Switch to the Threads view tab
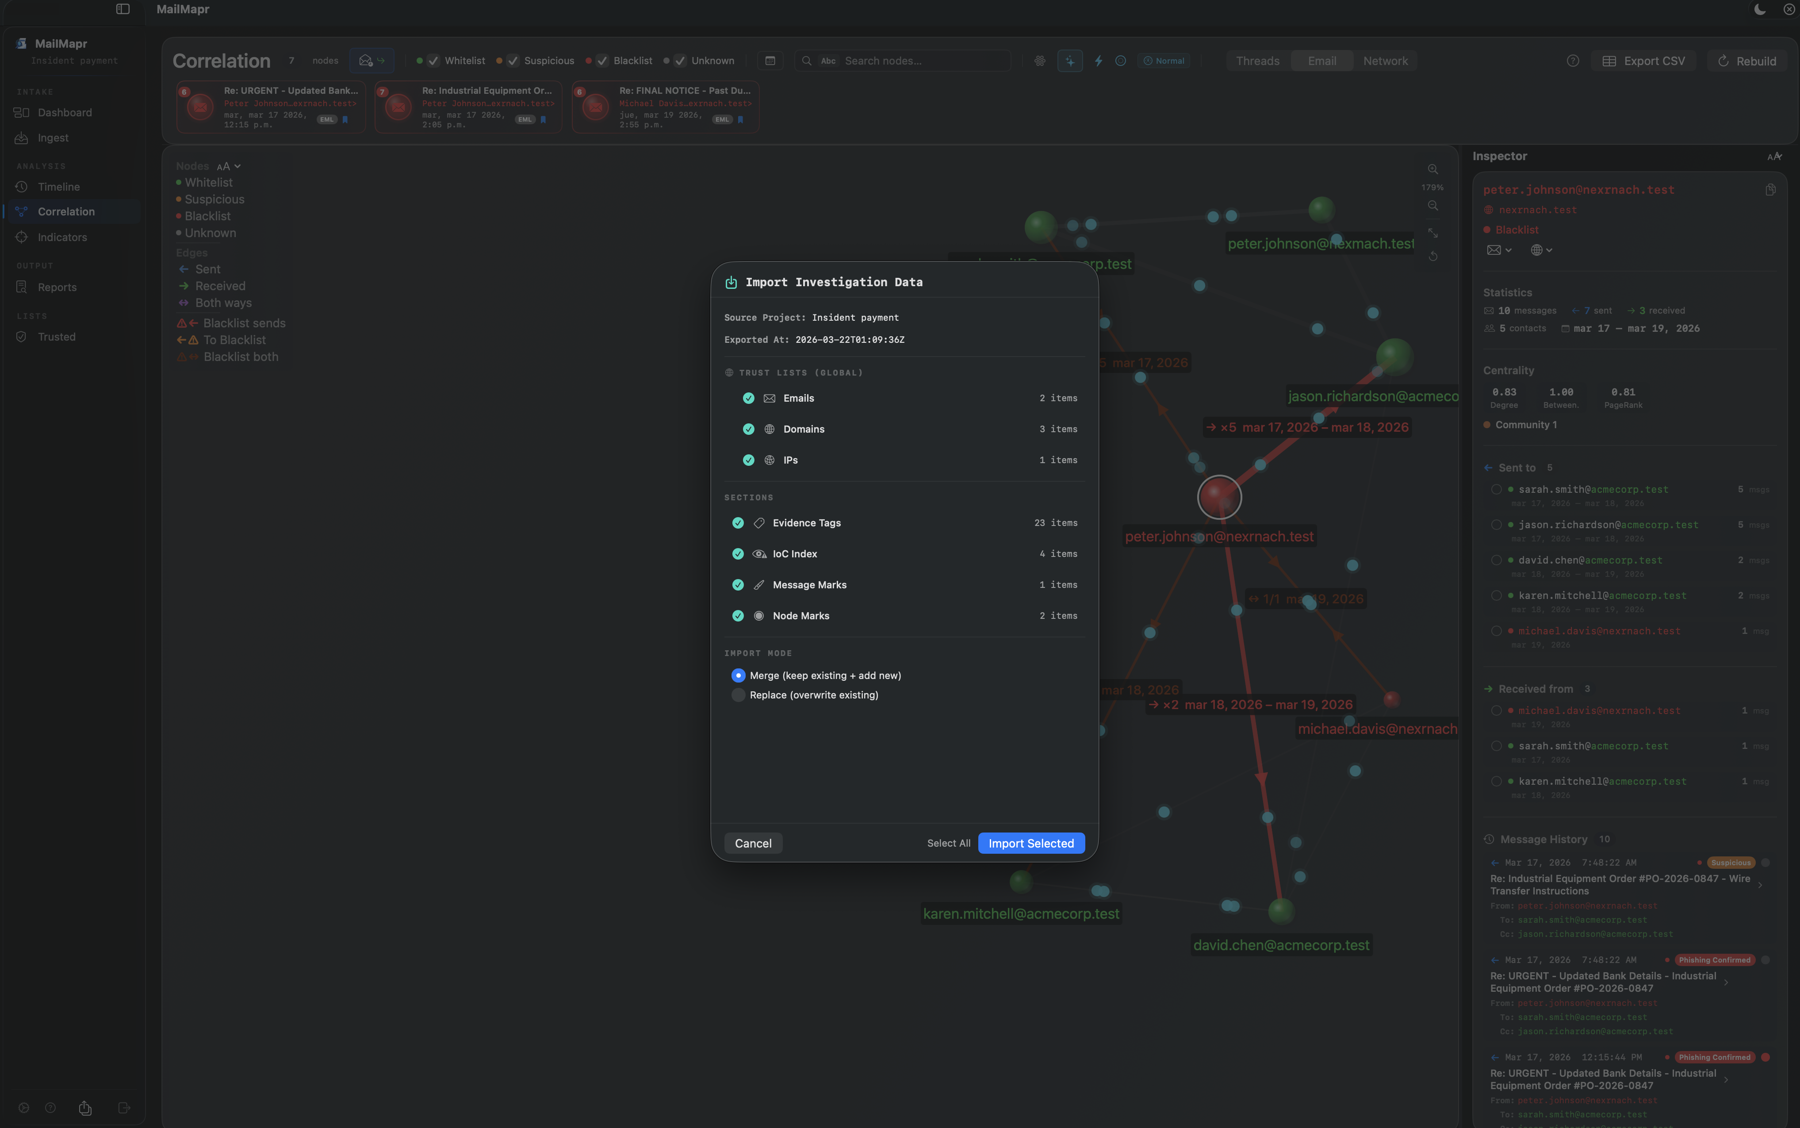 coord(1257,61)
